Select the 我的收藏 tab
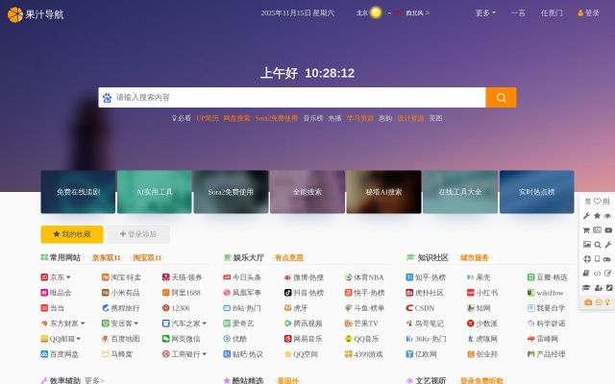 pyautogui.click(x=72, y=233)
